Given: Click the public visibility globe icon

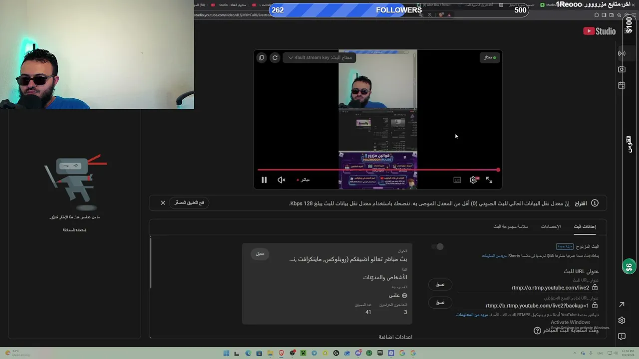Looking at the screenshot, I should pyautogui.click(x=404, y=296).
